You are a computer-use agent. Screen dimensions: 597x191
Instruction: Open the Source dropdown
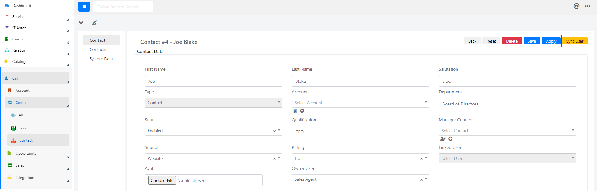(214, 158)
